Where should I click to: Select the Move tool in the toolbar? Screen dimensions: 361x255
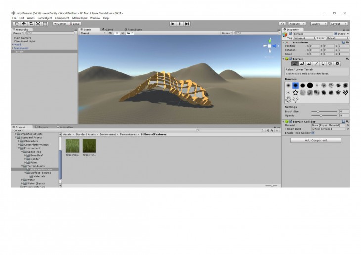[x=24, y=23]
